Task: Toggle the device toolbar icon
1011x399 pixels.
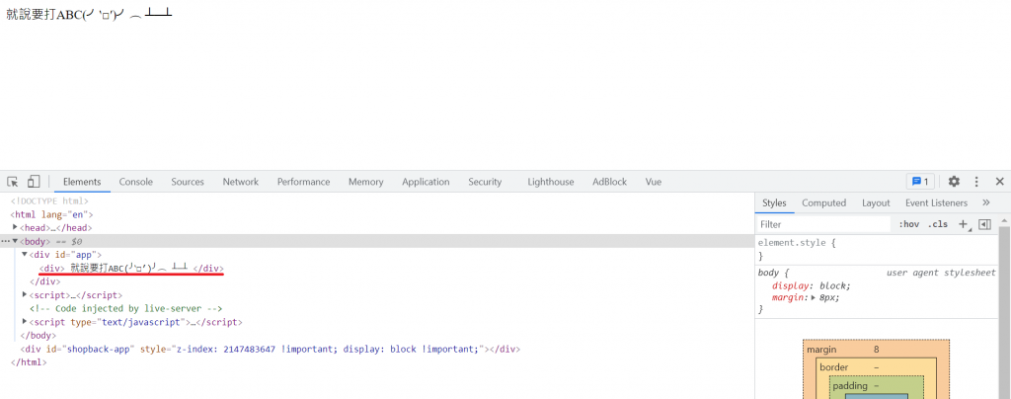Action: click(x=34, y=182)
